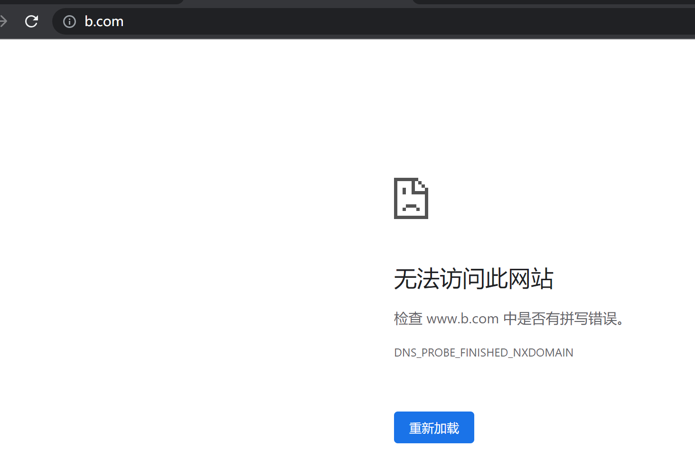Click the forward navigation arrow
Viewport: 695px width, 476px height.
(x=4, y=21)
